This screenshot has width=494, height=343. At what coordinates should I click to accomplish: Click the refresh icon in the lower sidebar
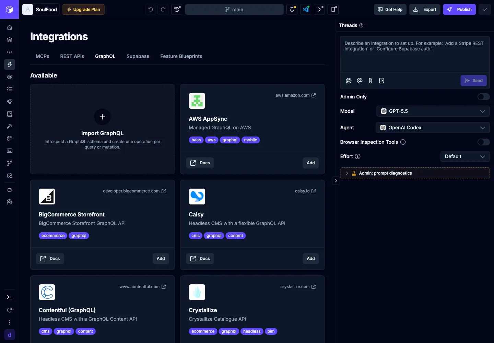10,310
